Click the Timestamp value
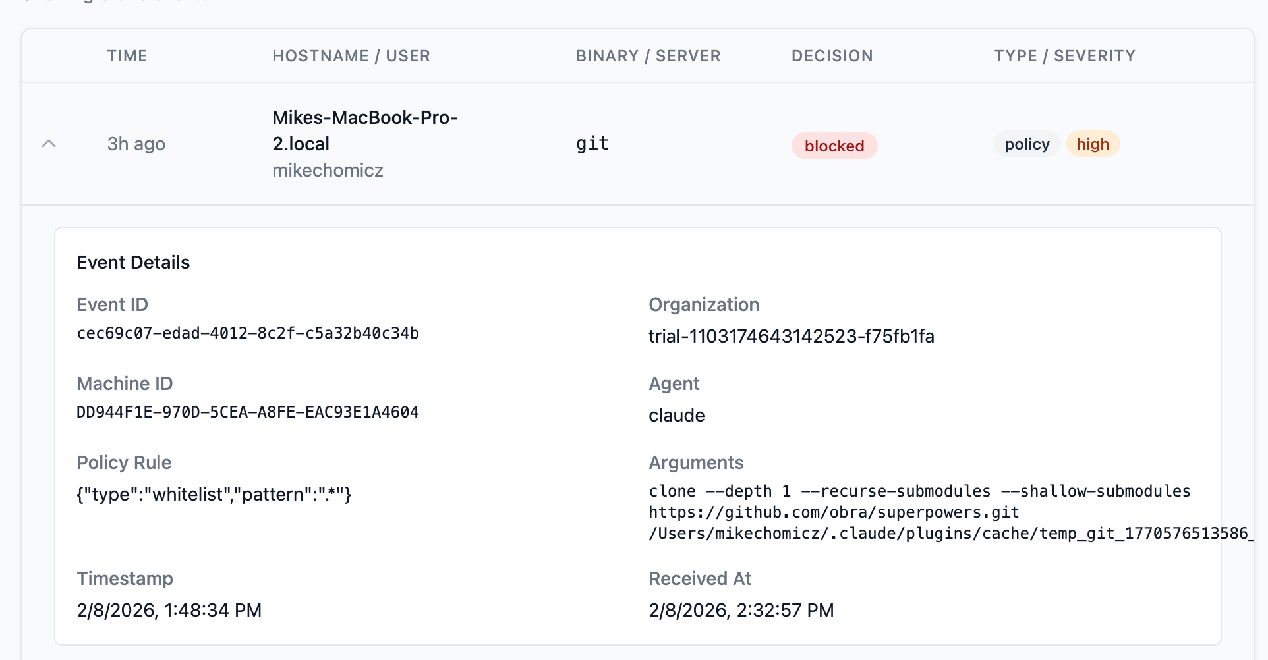1268x660 pixels. [x=169, y=610]
